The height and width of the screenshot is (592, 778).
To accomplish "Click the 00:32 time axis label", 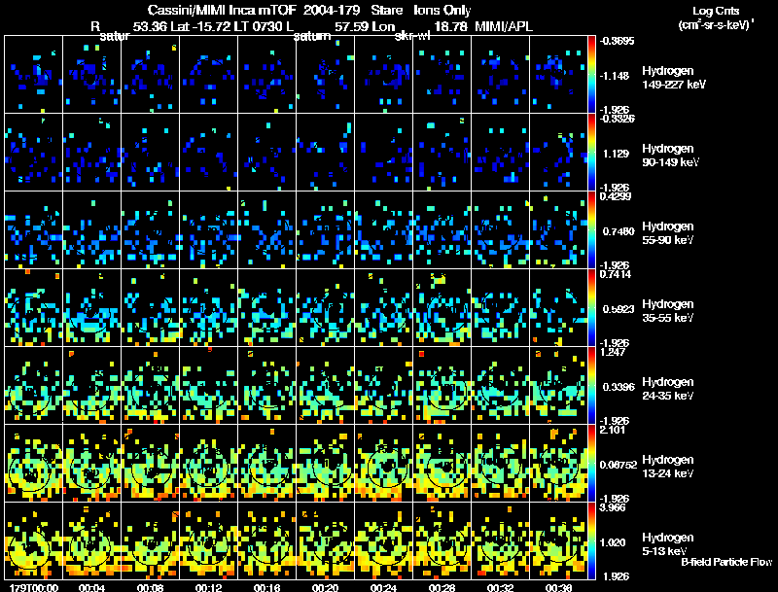I will point(500,587).
